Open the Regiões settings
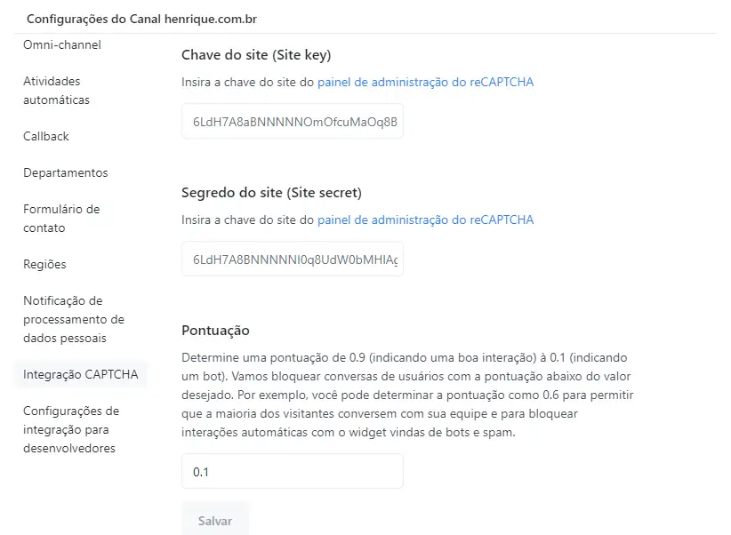This screenshot has width=731, height=535. pos(44,264)
